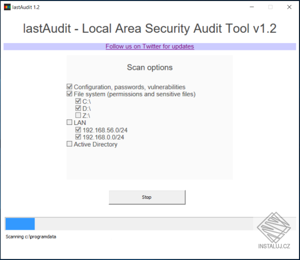Click the Stop button
This screenshot has width=300, height=260.
click(147, 197)
